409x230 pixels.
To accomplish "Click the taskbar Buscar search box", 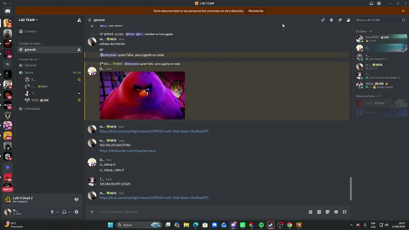I will [x=138, y=225].
